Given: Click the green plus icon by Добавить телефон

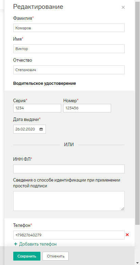Looking at the screenshot, I should pos(16,244).
